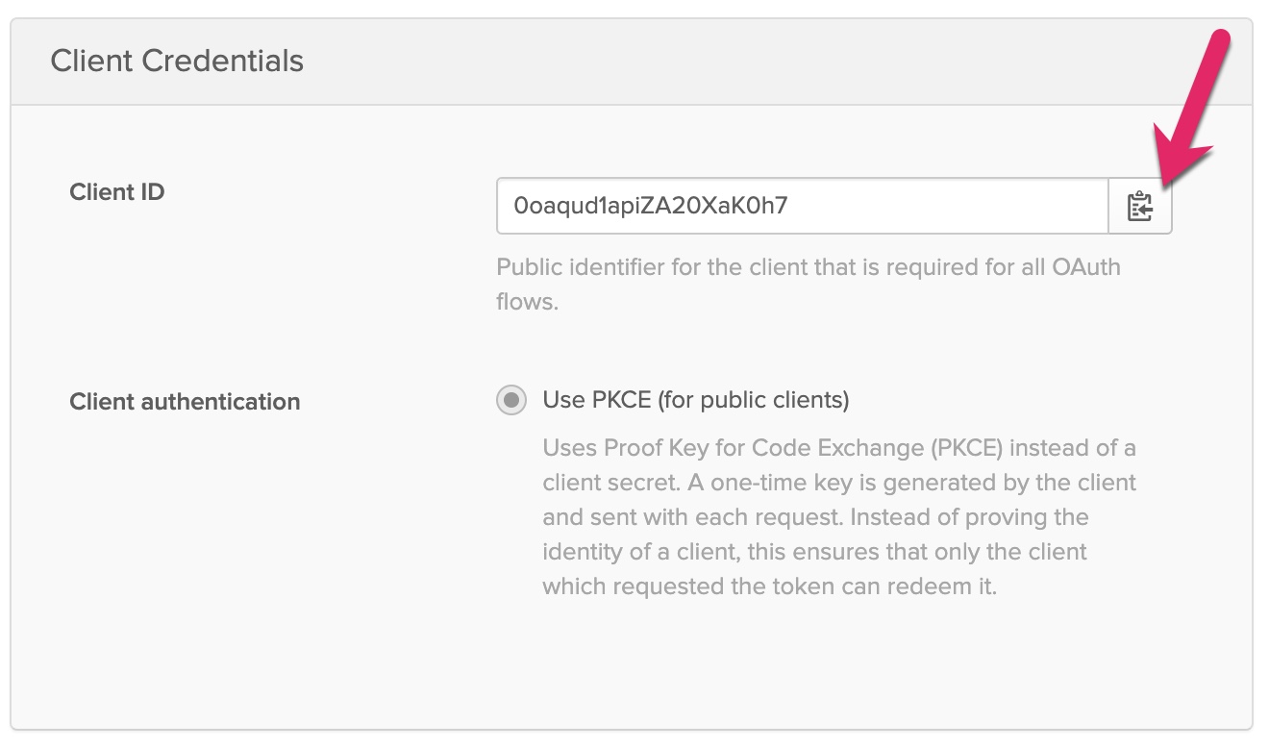Image resolution: width=1269 pixels, height=748 pixels.
Task: Click the "identity of a client" description line
Action: [814, 552]
